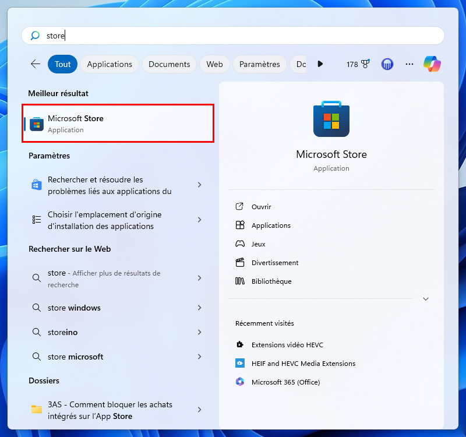
Task: Open the 178 rewards points trophy
Action: coord(358,64)
